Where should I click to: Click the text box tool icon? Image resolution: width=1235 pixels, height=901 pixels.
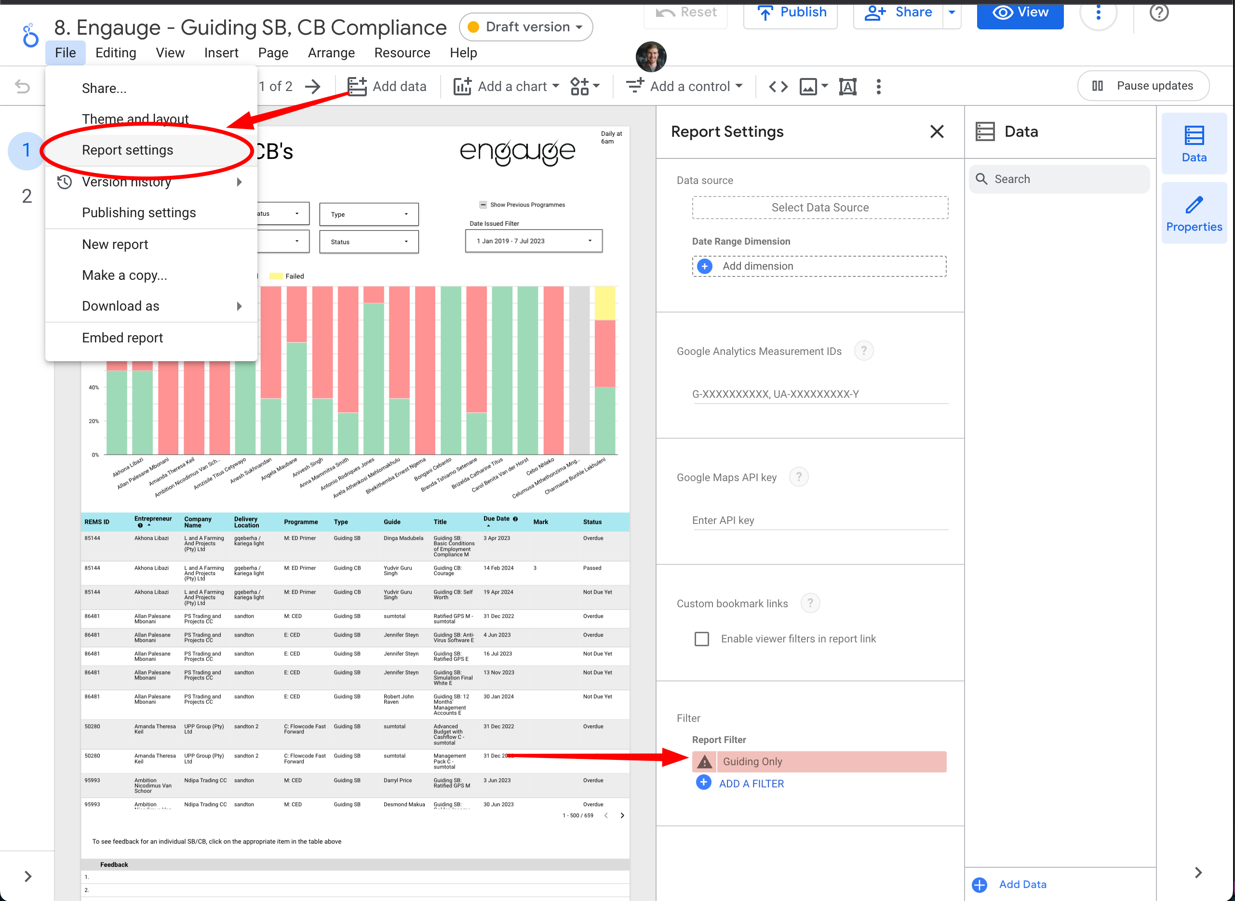[847, 86]
